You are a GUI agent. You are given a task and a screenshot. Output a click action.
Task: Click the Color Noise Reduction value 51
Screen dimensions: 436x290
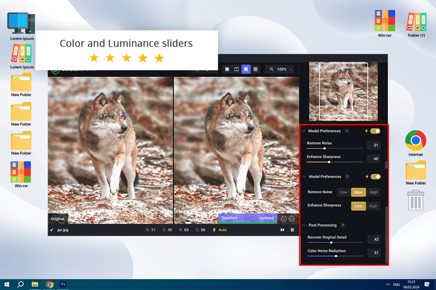[x=374, y=253]
